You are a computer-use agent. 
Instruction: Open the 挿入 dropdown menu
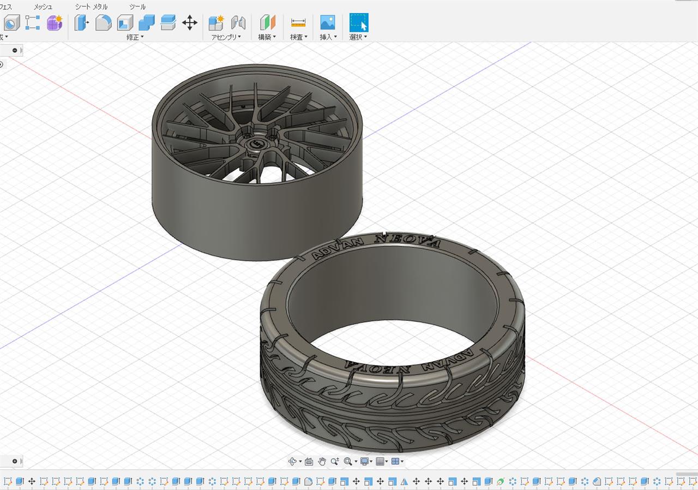pos(328,37)
